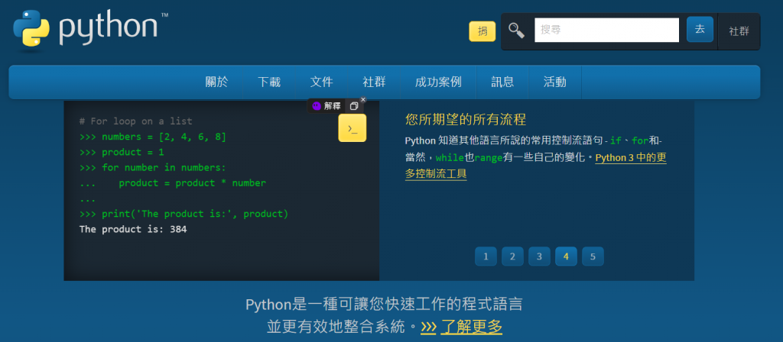783x342 pixels.
Task: Switch to slide 3
Action: point(539,256)
